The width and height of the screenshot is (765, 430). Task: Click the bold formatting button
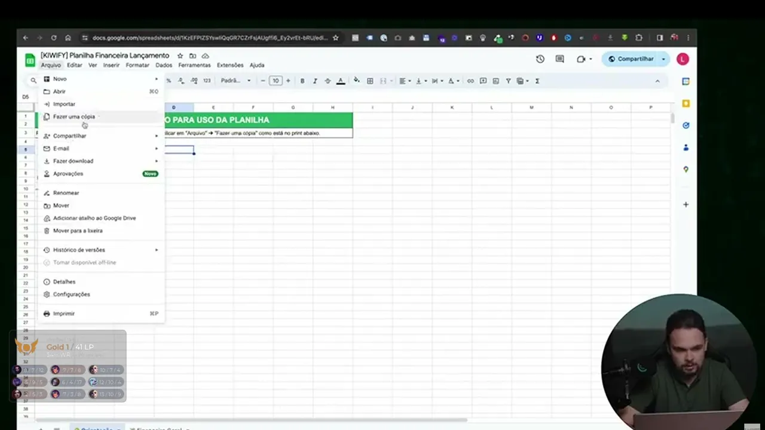pos(302,81)
